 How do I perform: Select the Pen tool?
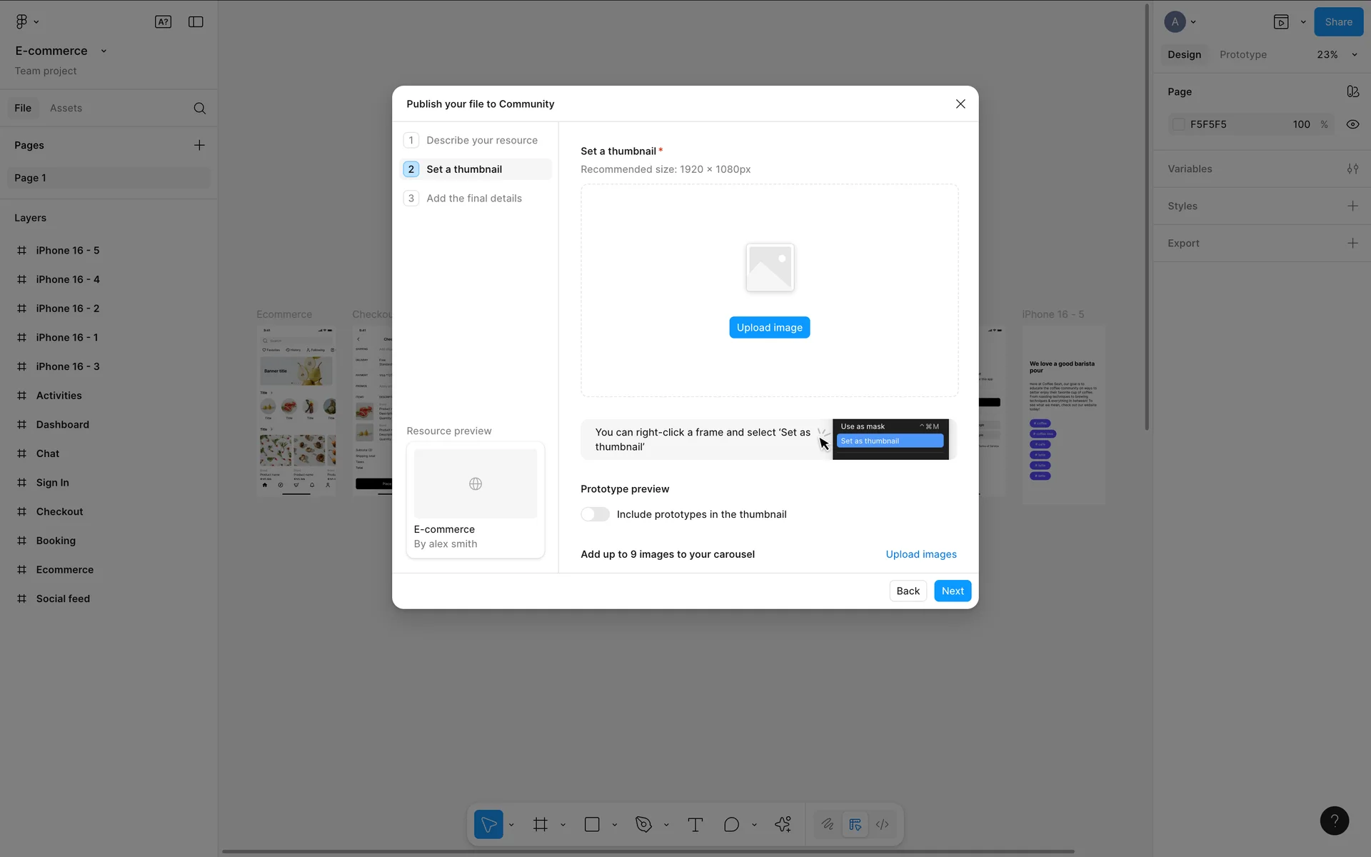(643, 825)
